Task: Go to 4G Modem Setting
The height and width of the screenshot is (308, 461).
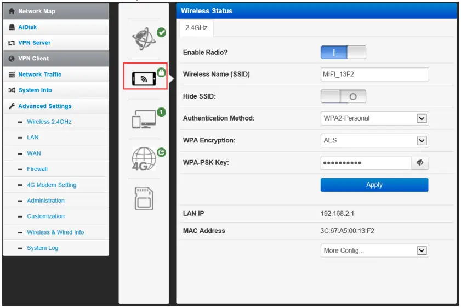Action: 56,185
